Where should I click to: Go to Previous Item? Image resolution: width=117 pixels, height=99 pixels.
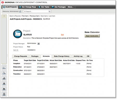(34, 16)
